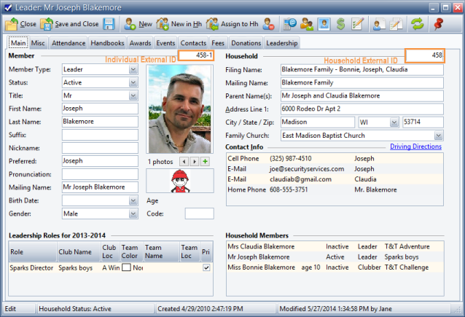
Task: Click the floppy disk save icon
Action: point(109,24)
